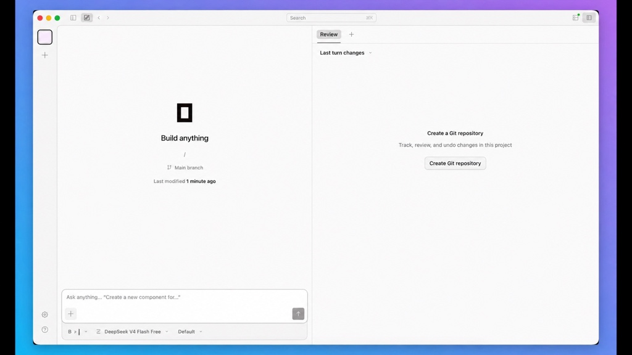Click Create Git repository button
This screenshot has height=355, width=632.
[455, 163]
